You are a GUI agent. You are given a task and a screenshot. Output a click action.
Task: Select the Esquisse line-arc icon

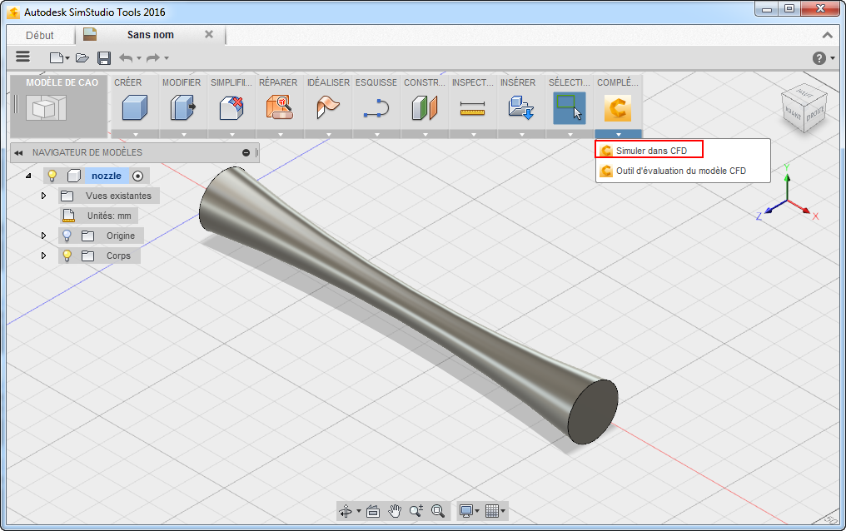[376, 107]
